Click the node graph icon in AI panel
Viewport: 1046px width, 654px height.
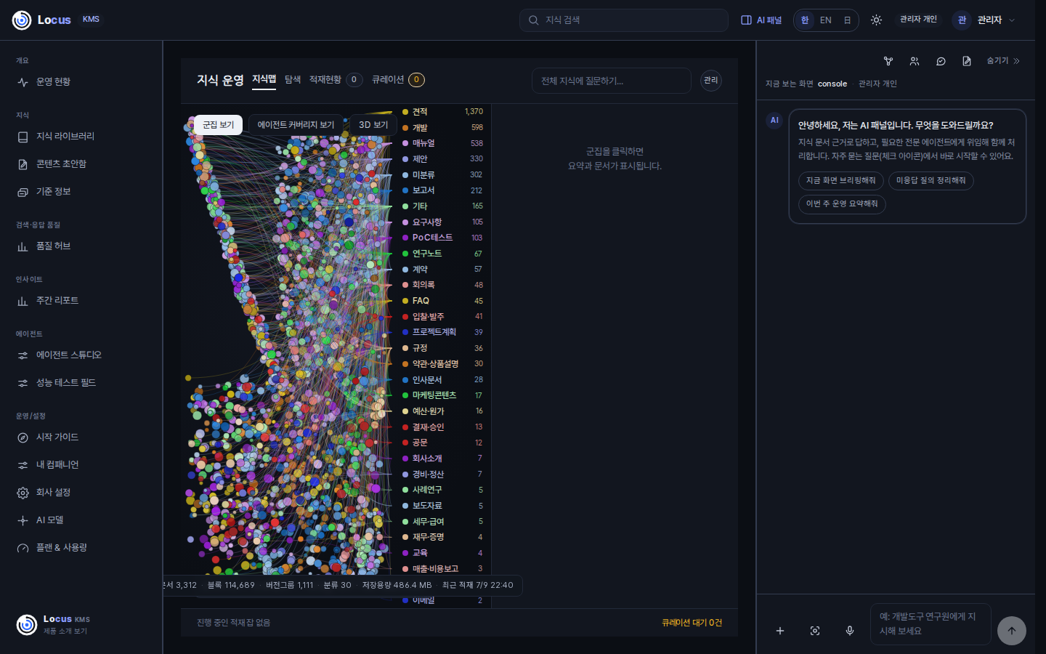pos(888,61)
